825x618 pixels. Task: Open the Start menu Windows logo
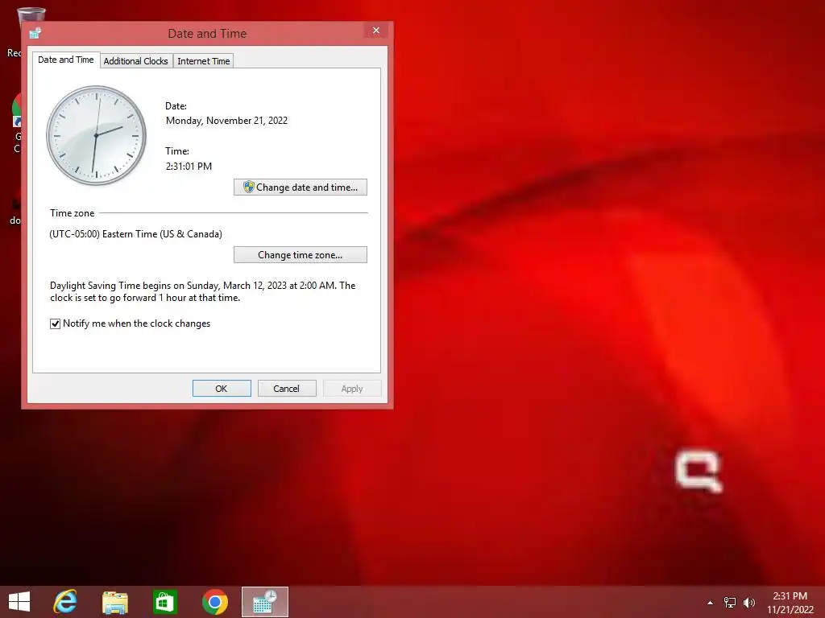[x=19, y=602]
